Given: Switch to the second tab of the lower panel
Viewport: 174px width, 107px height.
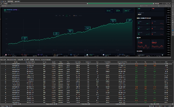Looking at the screenshot, I should pos(12,60).
